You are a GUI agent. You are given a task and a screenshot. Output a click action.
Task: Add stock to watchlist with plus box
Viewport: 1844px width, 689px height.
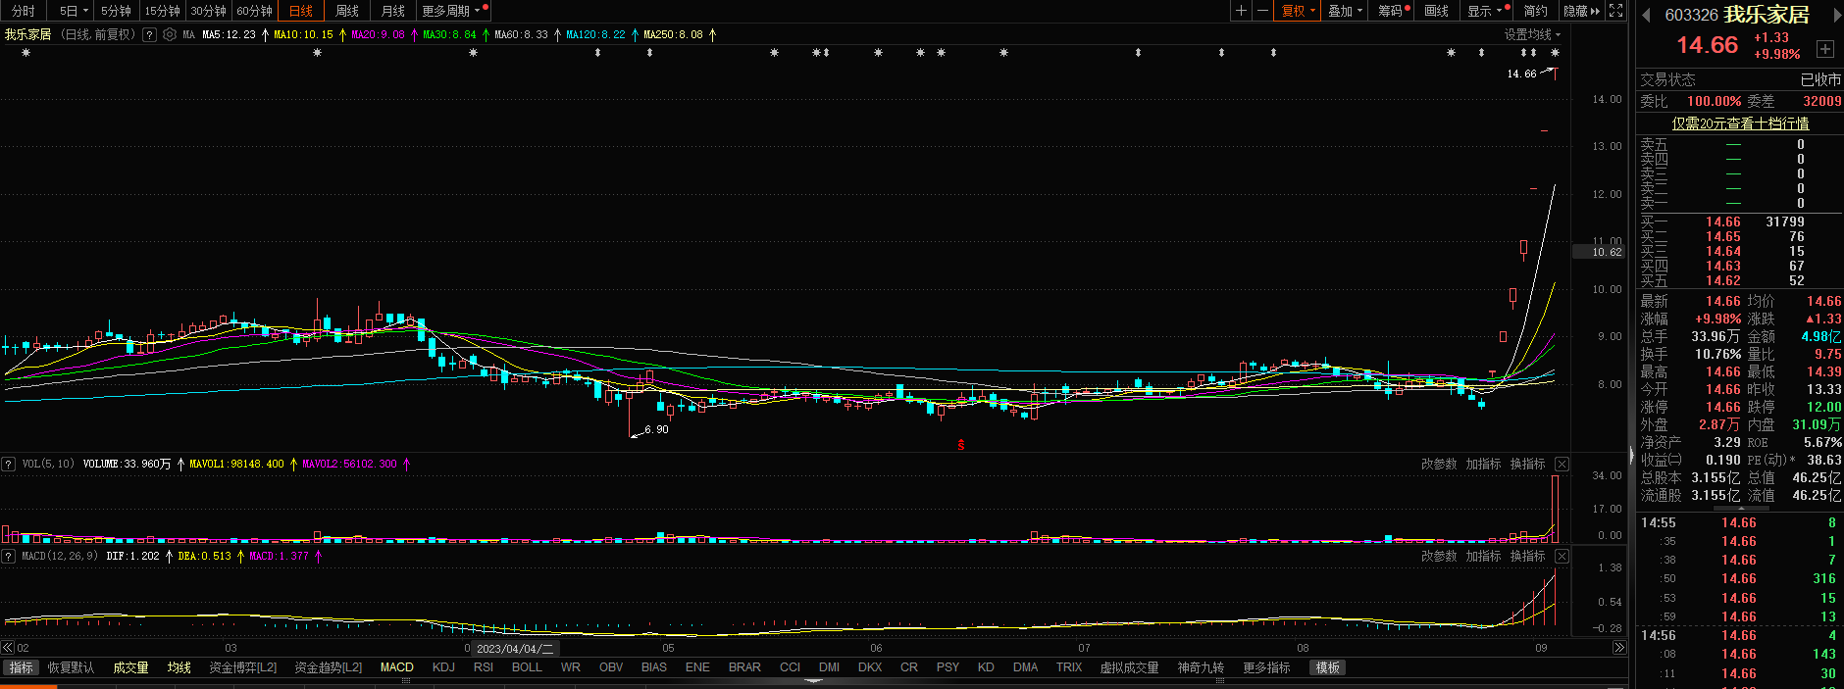(x=1824, y=49)
